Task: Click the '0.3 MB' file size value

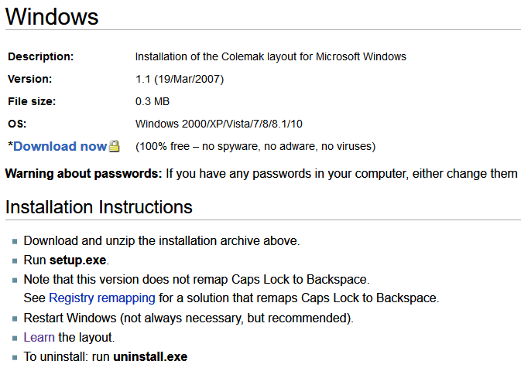Action: pyautogui.click(x=153, y=101)
